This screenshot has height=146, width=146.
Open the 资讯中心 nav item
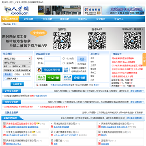click(119, 19)
